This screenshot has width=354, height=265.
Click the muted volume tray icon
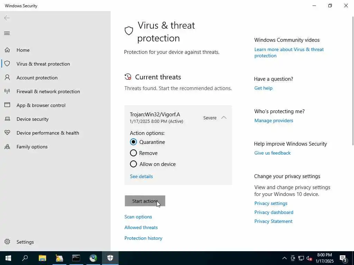(x=309, y=258)
